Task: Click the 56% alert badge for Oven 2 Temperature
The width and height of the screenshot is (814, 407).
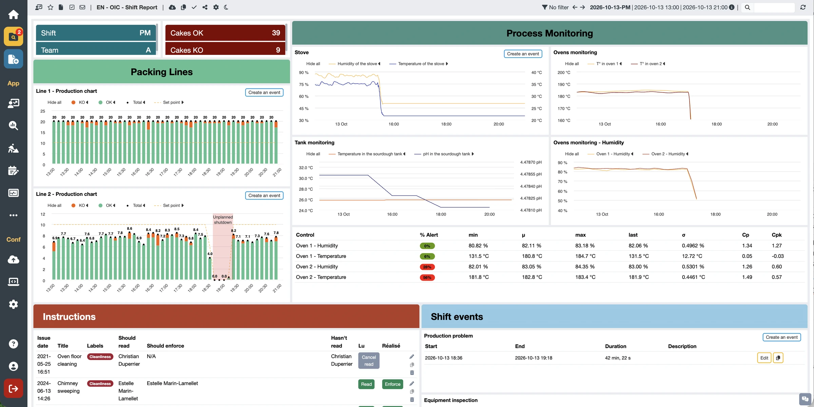Action: (427, 278)
